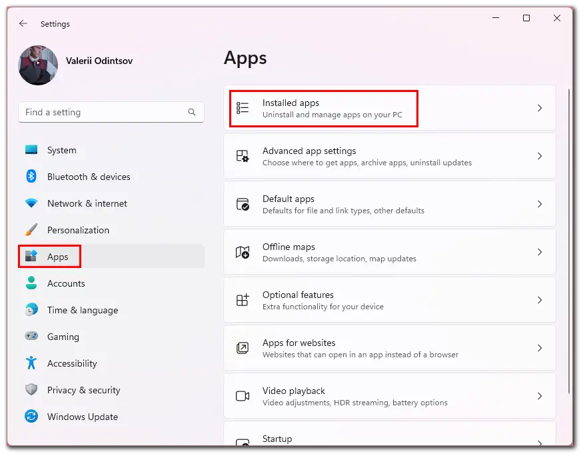Image resolution: width=585 pixels, height=458 pixels.
Task: Select Network & internet category
Action: [x=111, y=203]
